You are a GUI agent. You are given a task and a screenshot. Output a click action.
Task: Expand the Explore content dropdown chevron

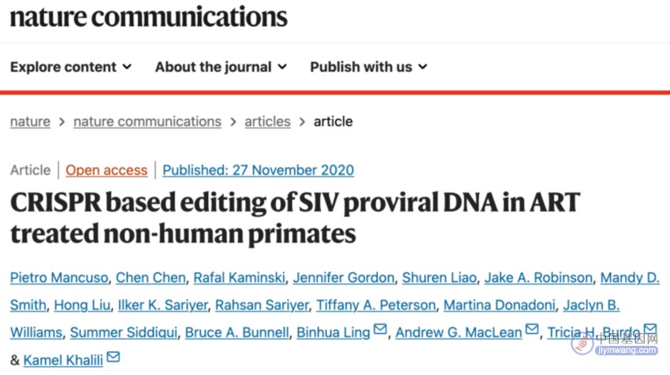click(127, 67)
